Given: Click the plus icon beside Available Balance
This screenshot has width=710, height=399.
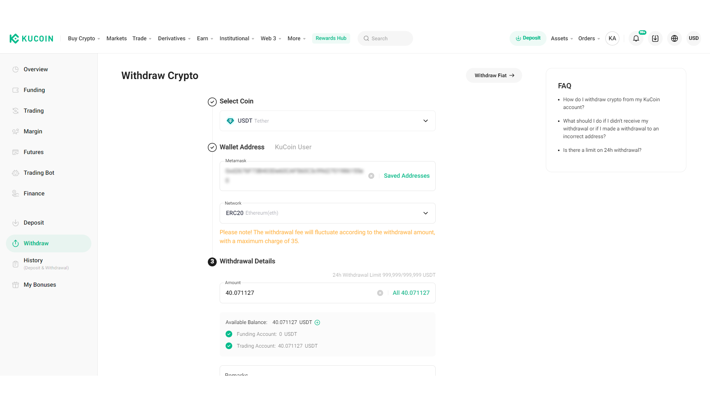Looking at the screenshot, I should [x=317, y=322].
